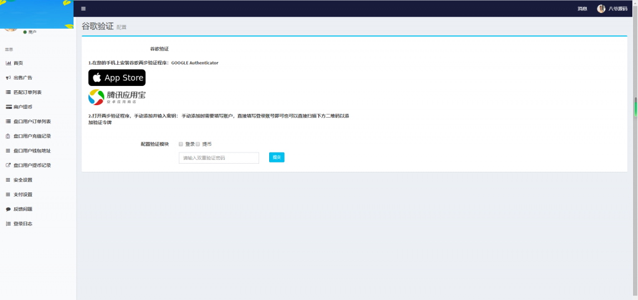The height and width of the screenshot is (300, 638).
Task: Click the 反馈问题 speech bubble icon
Action: 8,209
